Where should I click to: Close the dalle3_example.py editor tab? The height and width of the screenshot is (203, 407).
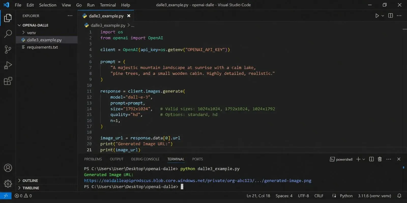click(x=129, y=16)
